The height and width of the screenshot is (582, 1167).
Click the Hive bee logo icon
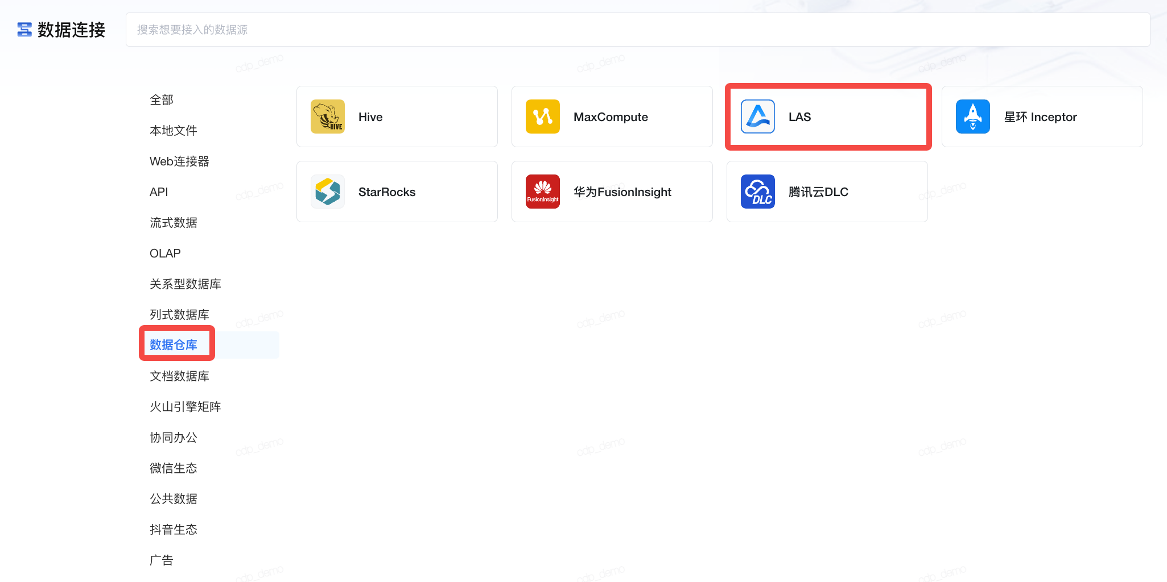coord(328,117)
